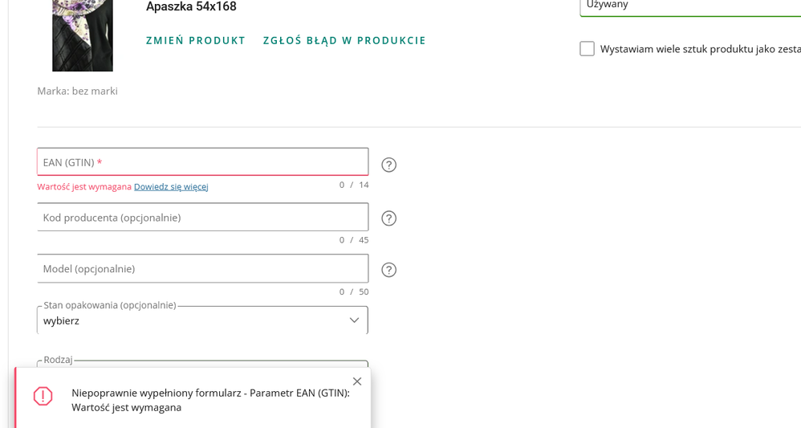Screen dimensions: 801x428
Task: Click ZGŁOŚ BŁĄD W PRODUKCIE link
Action: coord(344,41)
